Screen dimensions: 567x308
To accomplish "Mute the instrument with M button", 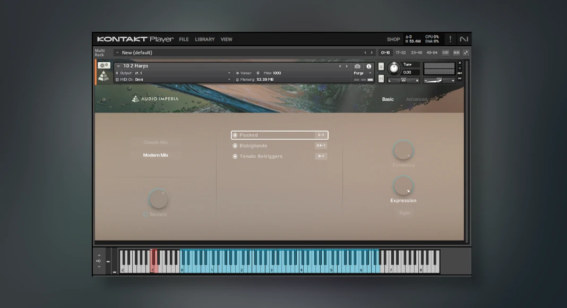I will pos(381,79).
